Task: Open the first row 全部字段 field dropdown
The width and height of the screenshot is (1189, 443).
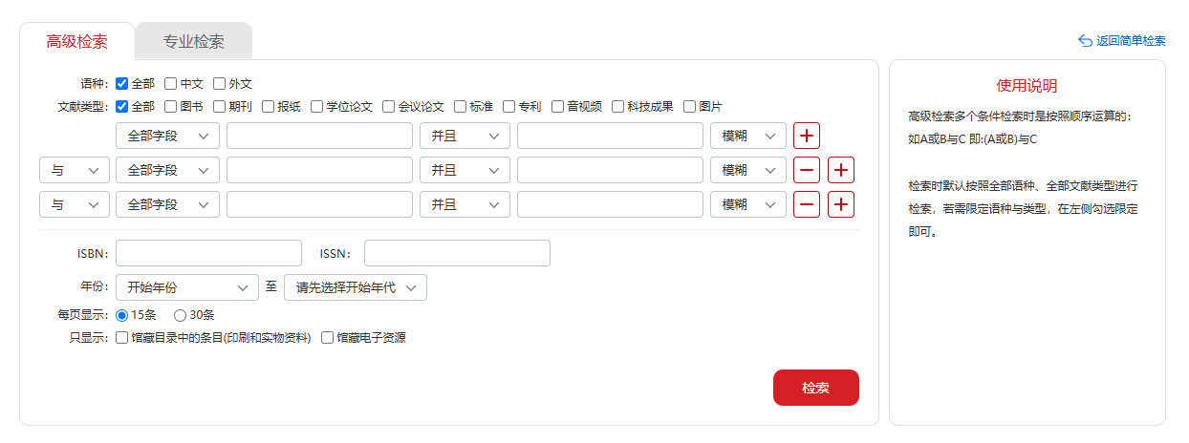Action: [167, 136]
